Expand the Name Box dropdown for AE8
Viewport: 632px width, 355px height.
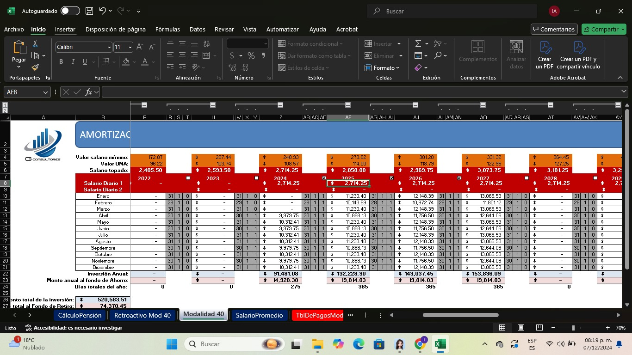(x=45, y=92)
